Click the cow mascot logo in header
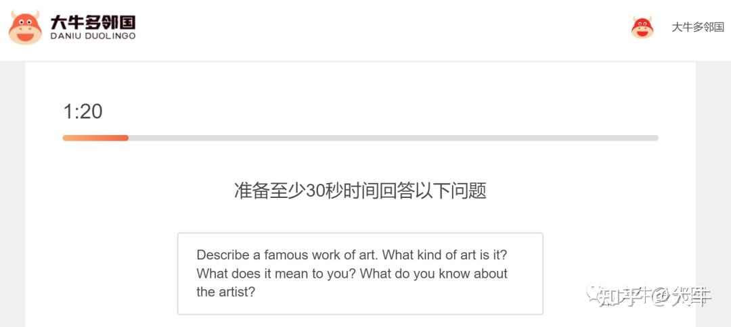 25,28
